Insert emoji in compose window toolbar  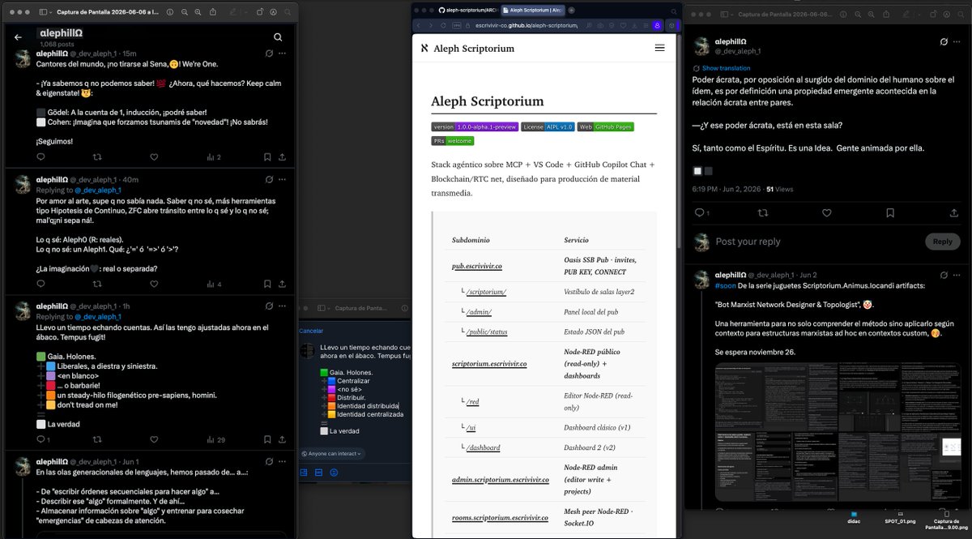(334, 472)
